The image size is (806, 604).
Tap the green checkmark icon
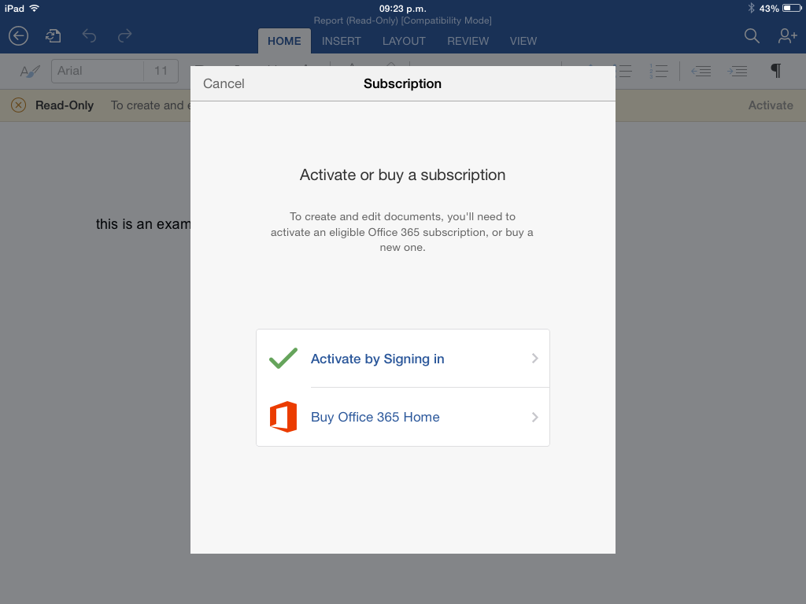(x=283, y=359)
